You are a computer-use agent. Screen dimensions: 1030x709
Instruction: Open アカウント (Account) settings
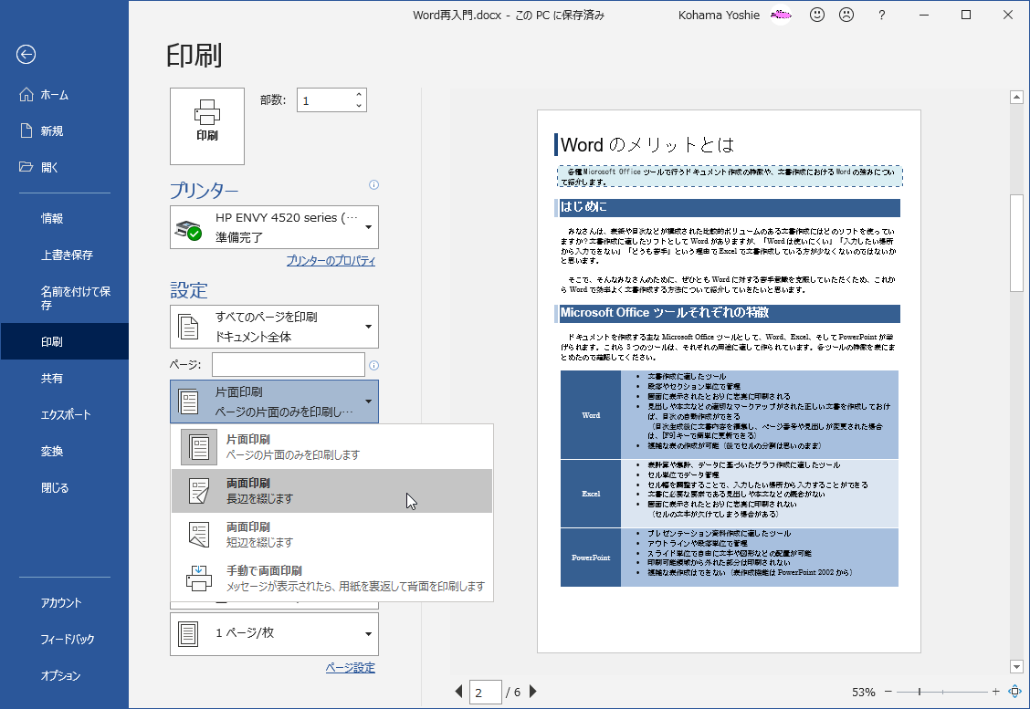64,602
